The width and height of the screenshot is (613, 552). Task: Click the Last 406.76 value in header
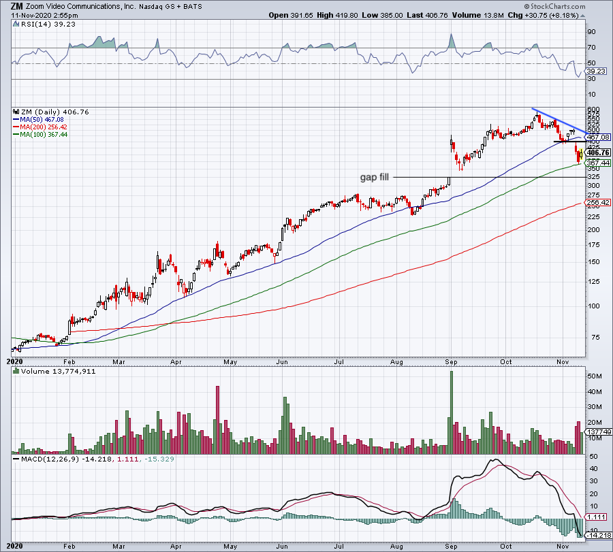click(427, 15)
